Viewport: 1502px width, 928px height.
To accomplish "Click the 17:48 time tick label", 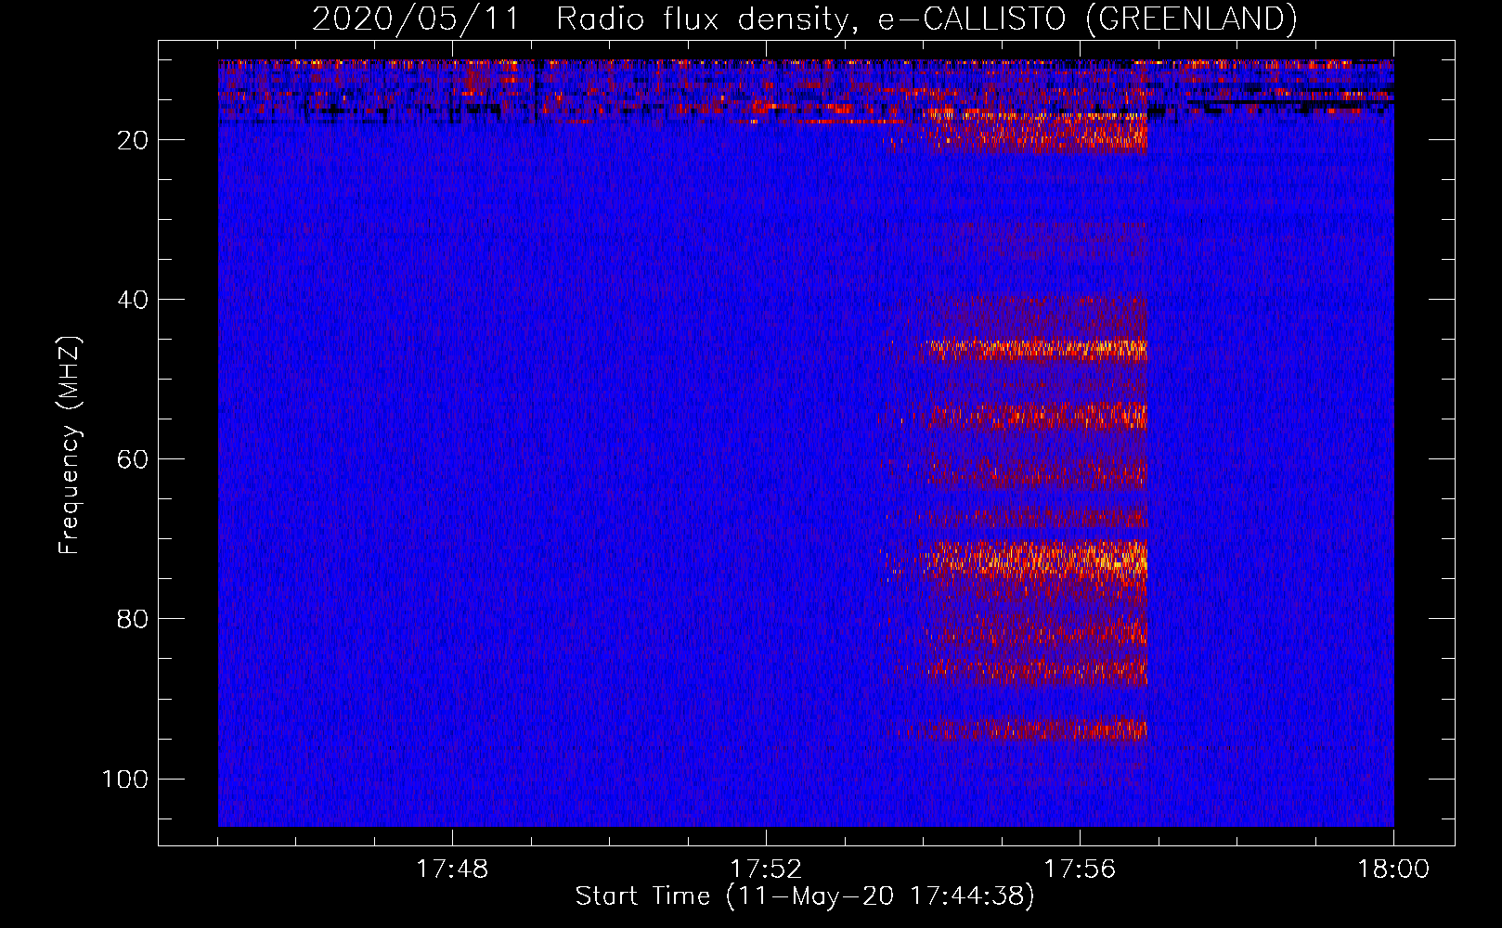I will 452,870.
